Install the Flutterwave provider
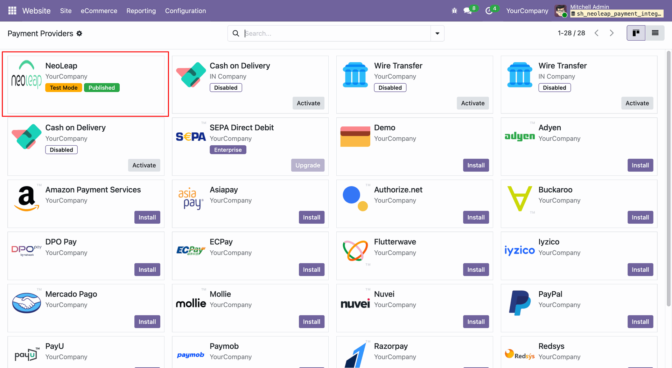Screen dimensions: 672x368 coord(476,270)
